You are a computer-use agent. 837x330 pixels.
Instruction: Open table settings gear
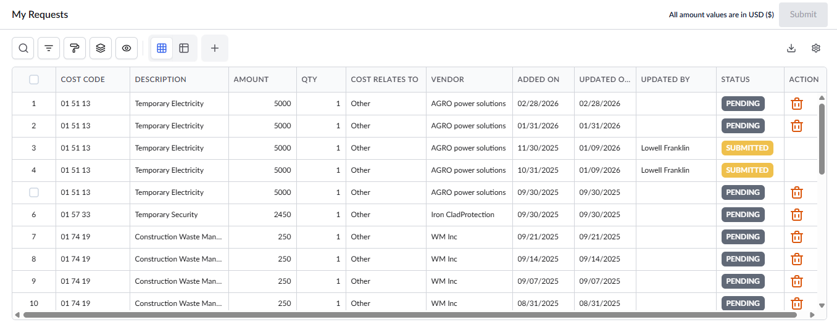(x=816, y=48)
